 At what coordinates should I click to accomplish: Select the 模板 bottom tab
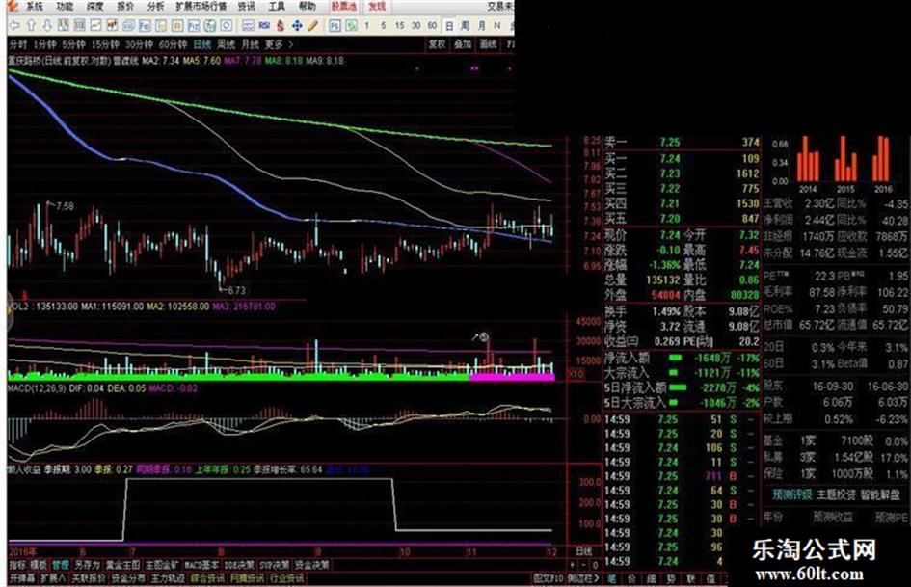(39, 564)
